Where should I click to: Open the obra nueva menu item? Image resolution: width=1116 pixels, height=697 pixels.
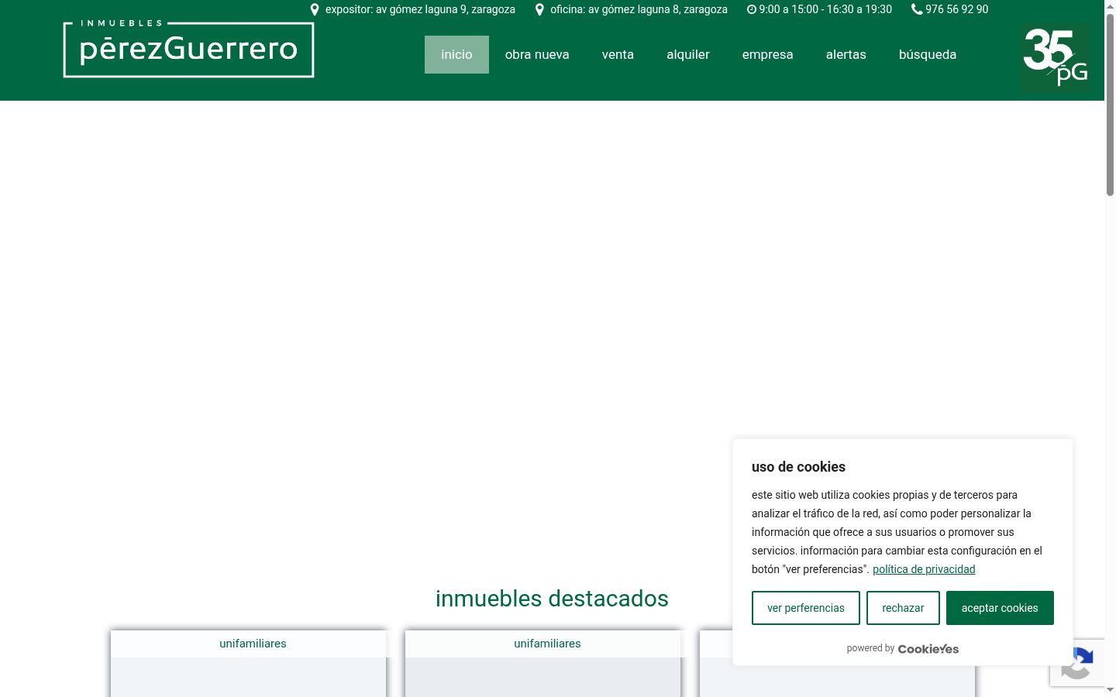coord(537,54)
